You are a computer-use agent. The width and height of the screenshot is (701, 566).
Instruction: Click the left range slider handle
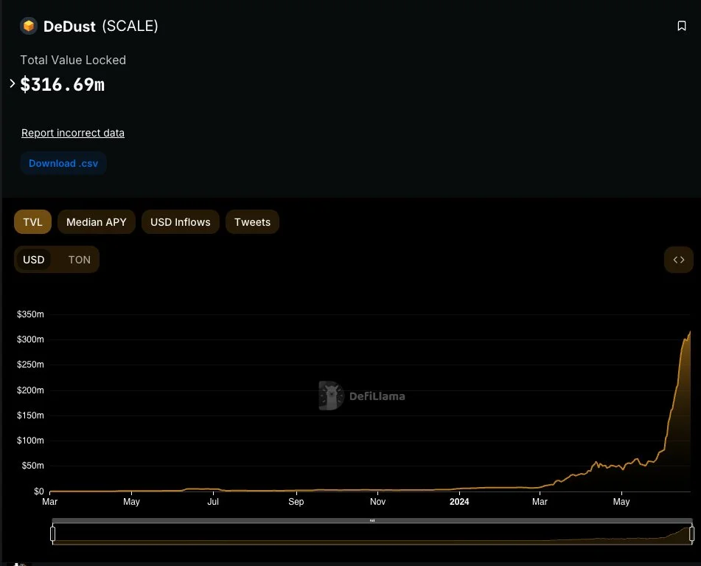click(53, 534)
